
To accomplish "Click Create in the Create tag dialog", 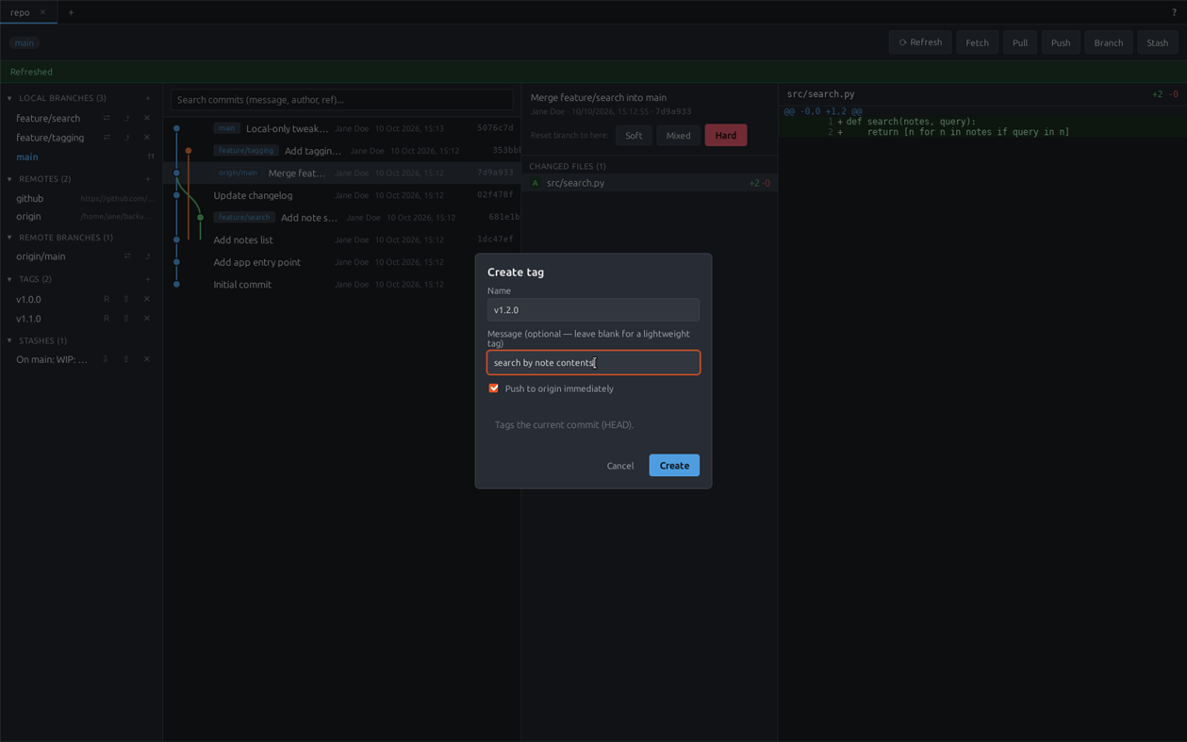I will click(674, 466).
